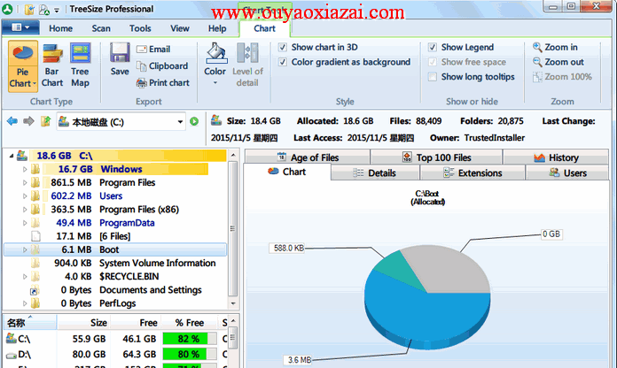Sort drives by 名称 column
Viewport: 617px width, 368px height.
point(30,323)
